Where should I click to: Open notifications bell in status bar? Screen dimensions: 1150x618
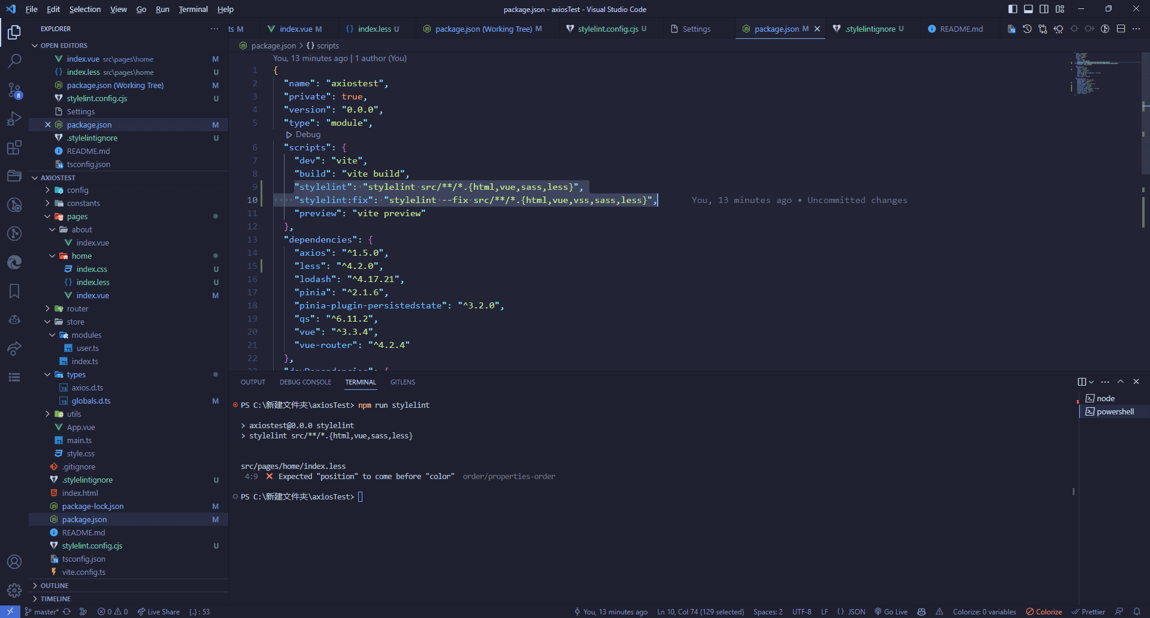click(1137, 611)
